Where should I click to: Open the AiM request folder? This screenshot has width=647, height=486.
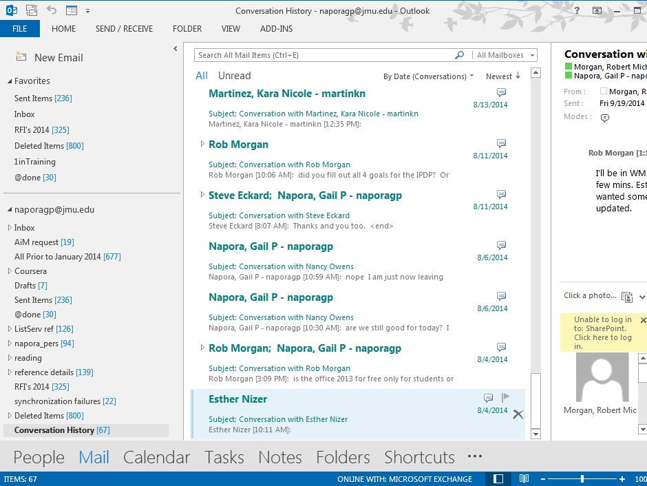click(44, 242)
